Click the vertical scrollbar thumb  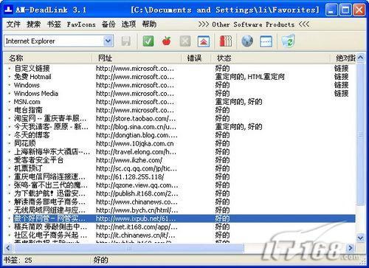click(360, 134)
